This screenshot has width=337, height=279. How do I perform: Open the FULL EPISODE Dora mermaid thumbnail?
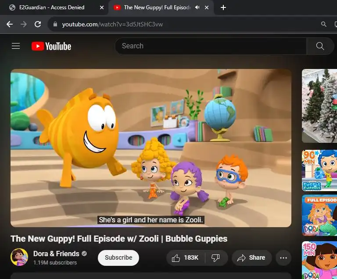(319, 215)
